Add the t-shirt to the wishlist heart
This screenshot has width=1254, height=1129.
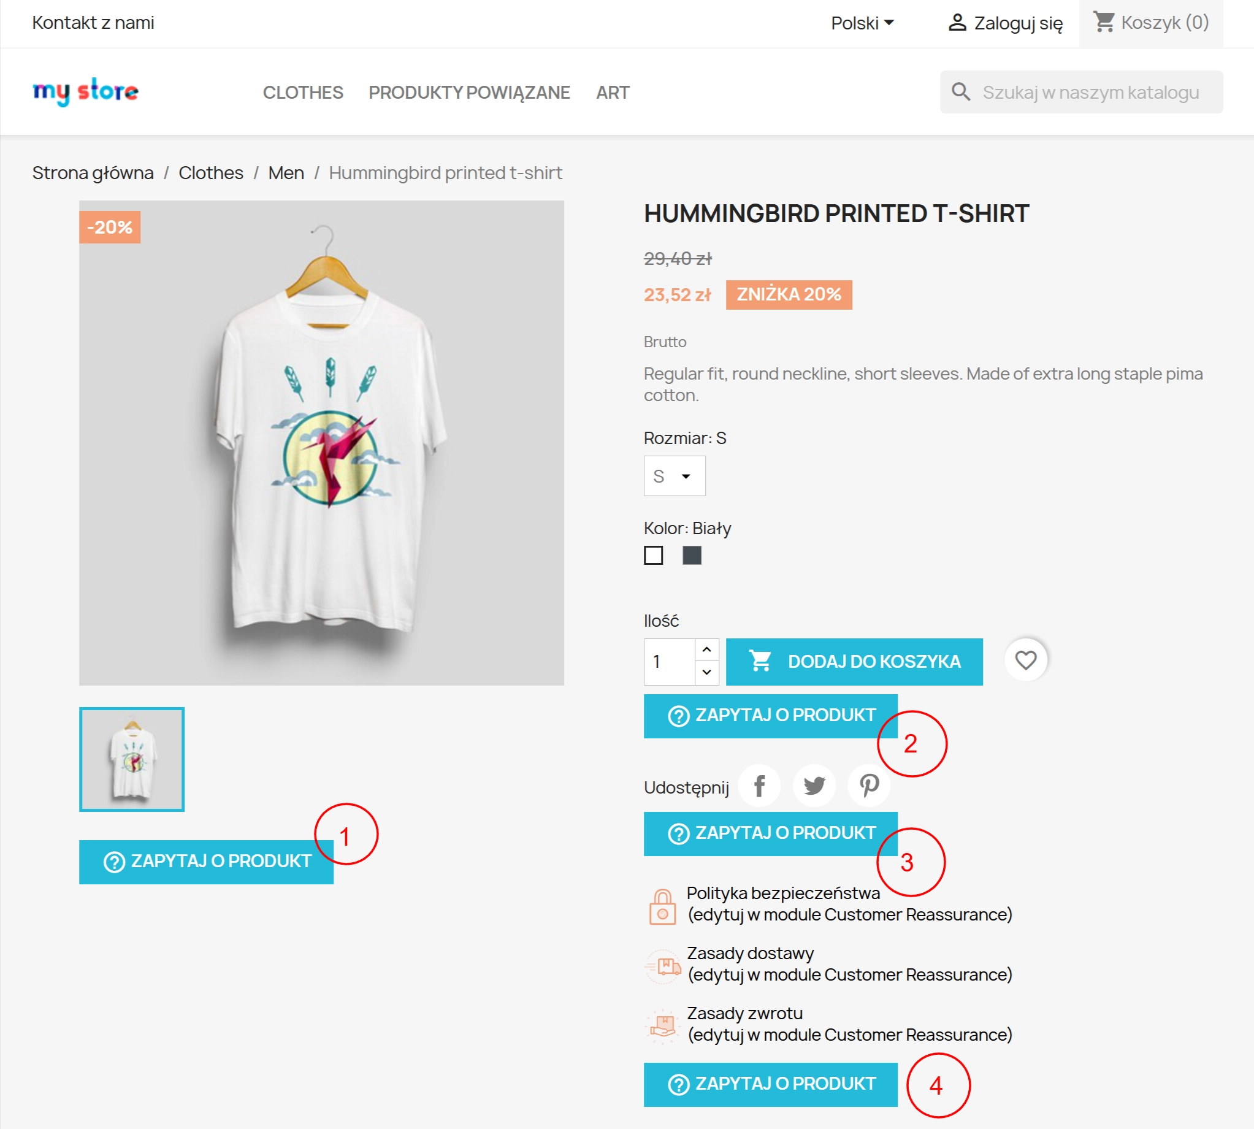pos(1026,660)
